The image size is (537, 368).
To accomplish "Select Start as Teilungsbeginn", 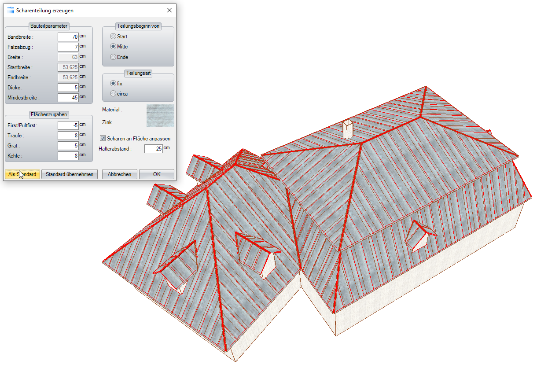I will coord(114,37).
